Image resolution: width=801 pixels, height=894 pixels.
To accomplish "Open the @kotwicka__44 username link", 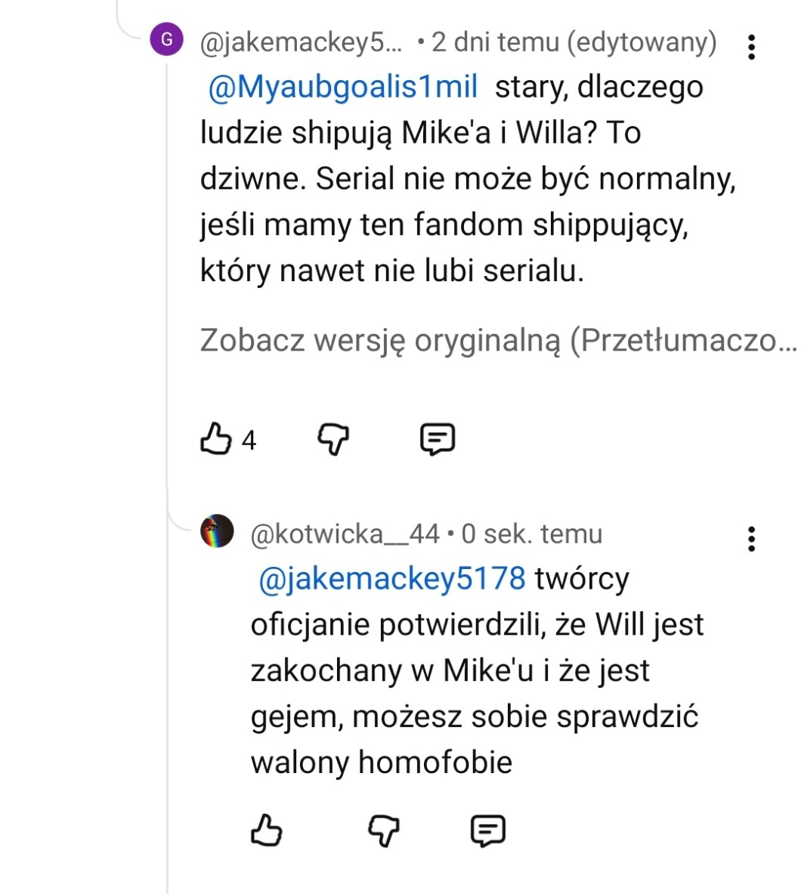I will click(345, 534).
